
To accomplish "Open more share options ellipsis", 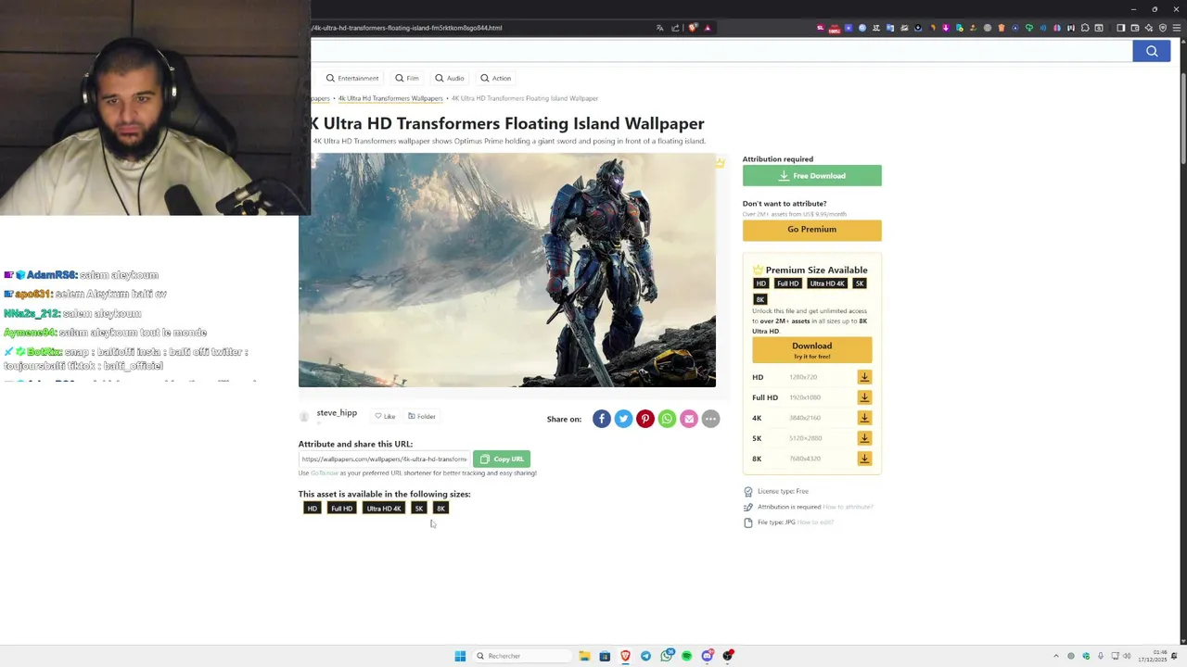I will [x=710, y=419].
